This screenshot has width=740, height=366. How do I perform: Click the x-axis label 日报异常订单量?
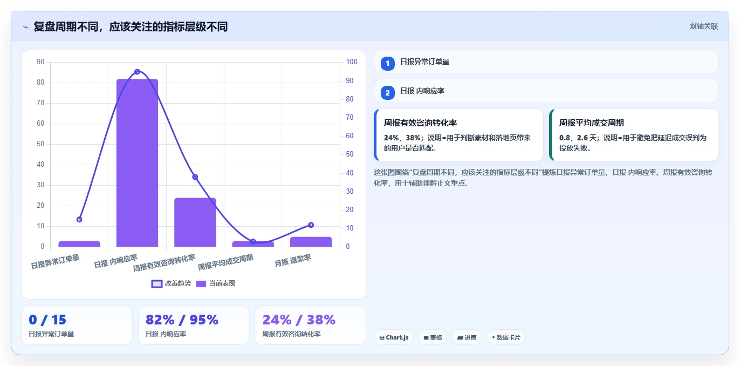(56, 262)
